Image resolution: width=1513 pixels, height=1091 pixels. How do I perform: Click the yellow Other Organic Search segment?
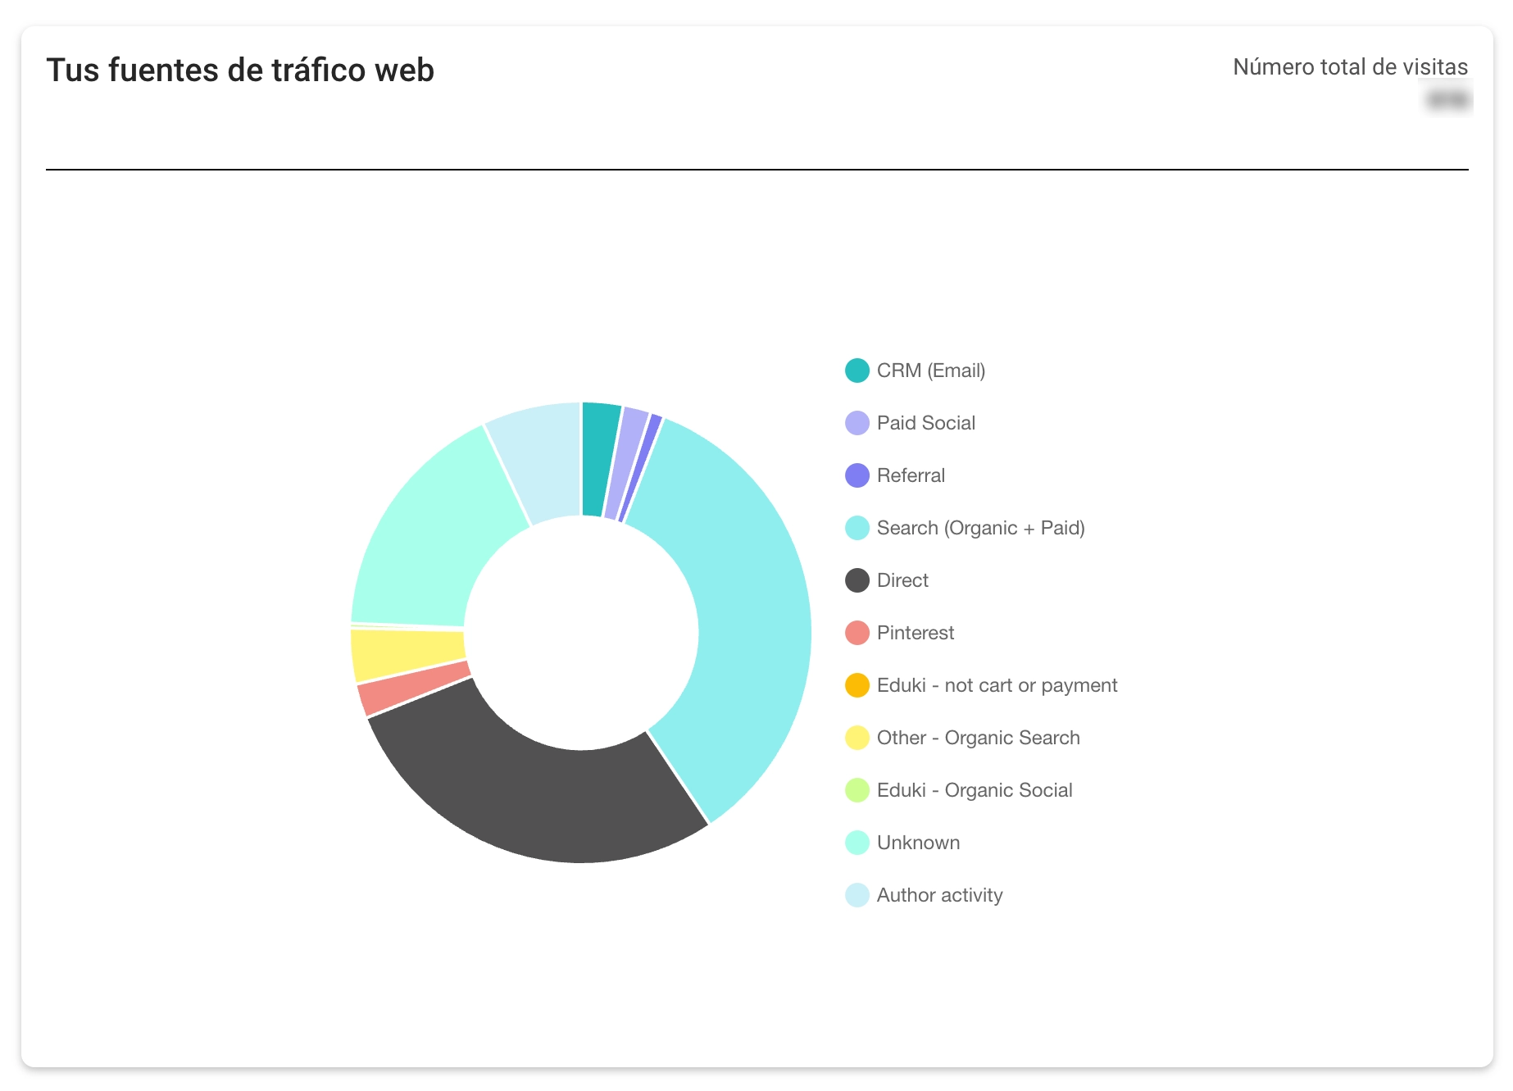pos(407,653)
